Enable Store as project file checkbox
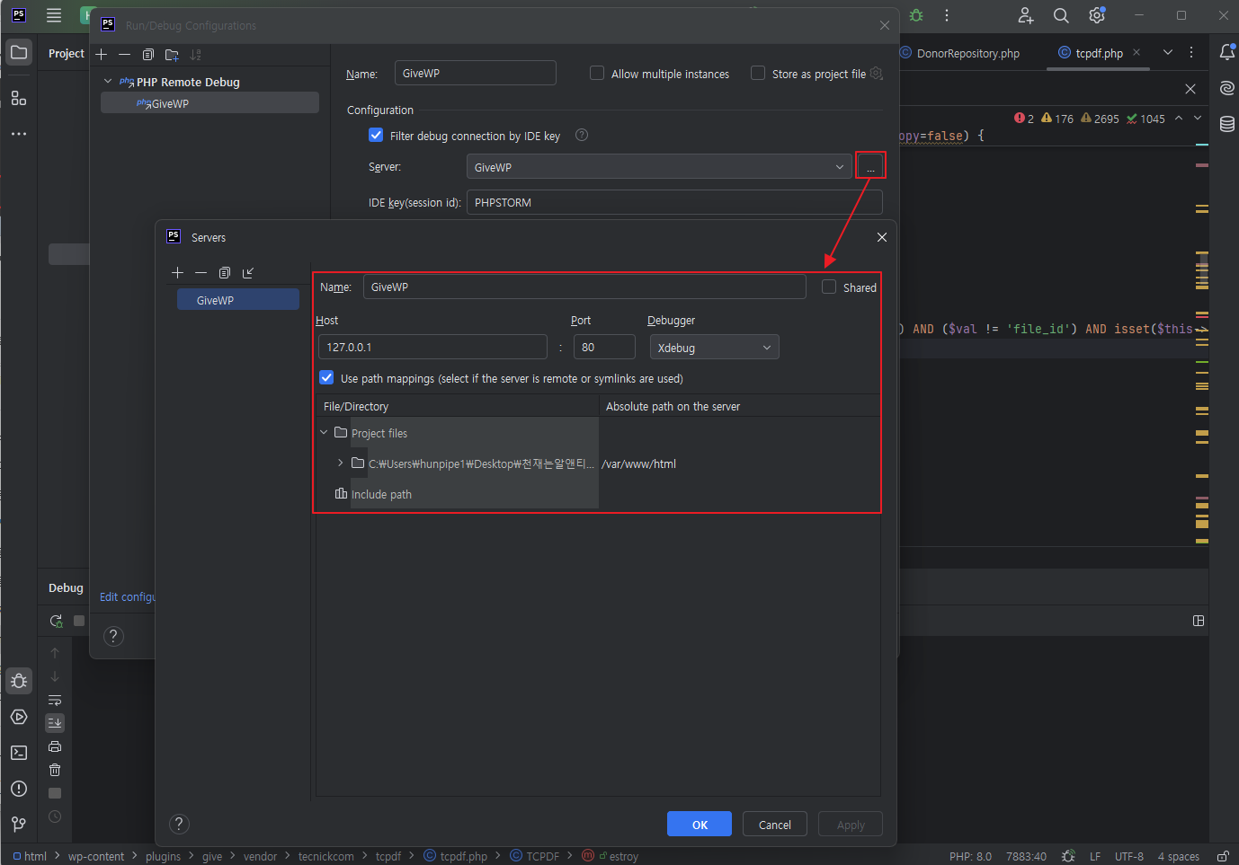 (758, 73)
